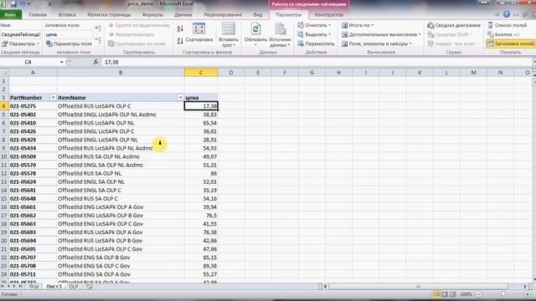Select cell OfficeStd RUS SA OLP NL
Screen dimensions: 536x301
[121, 173]
